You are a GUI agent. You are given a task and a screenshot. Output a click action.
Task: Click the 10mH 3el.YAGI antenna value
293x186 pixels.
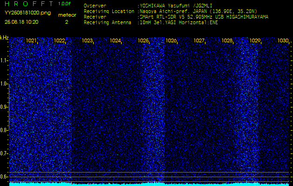point(179,23)
